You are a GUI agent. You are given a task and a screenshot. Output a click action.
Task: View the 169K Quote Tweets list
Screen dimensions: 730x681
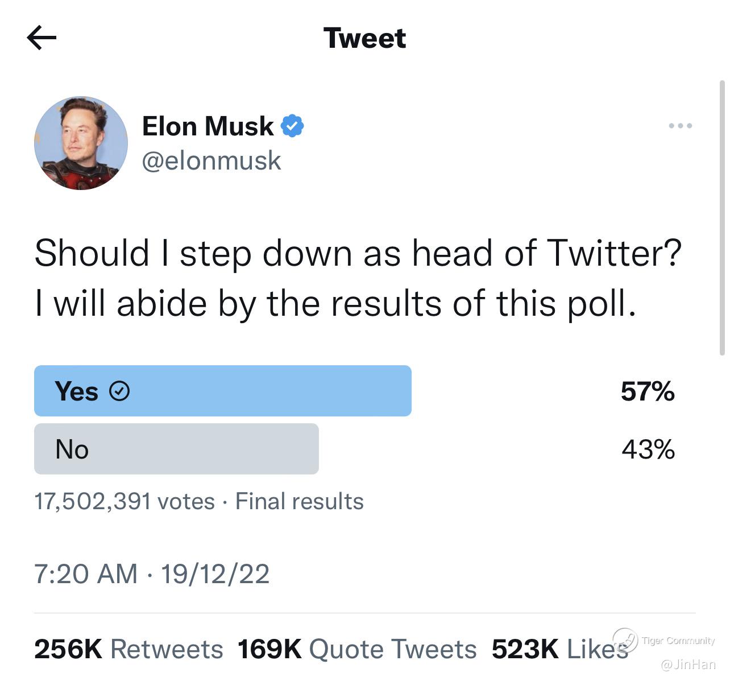tap(357, 649)
